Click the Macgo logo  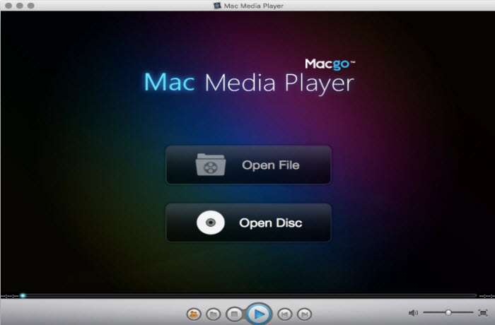330,64
